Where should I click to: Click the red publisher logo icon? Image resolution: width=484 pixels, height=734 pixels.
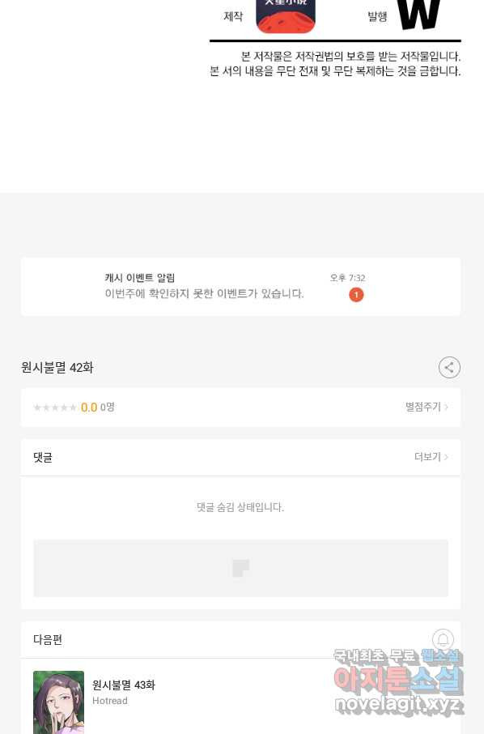(x=286, y=16)
